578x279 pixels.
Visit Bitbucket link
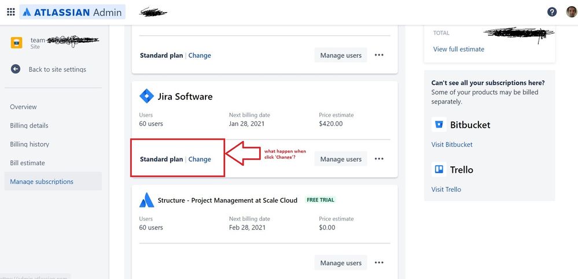[452, 144]
